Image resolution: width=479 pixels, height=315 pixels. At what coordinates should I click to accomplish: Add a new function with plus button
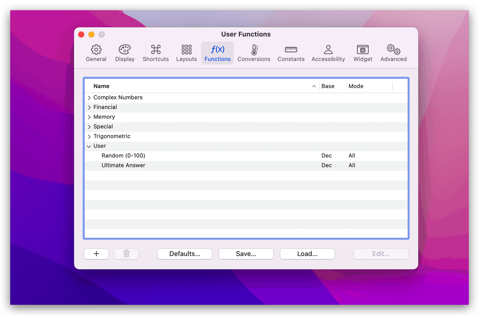(96, 254)
